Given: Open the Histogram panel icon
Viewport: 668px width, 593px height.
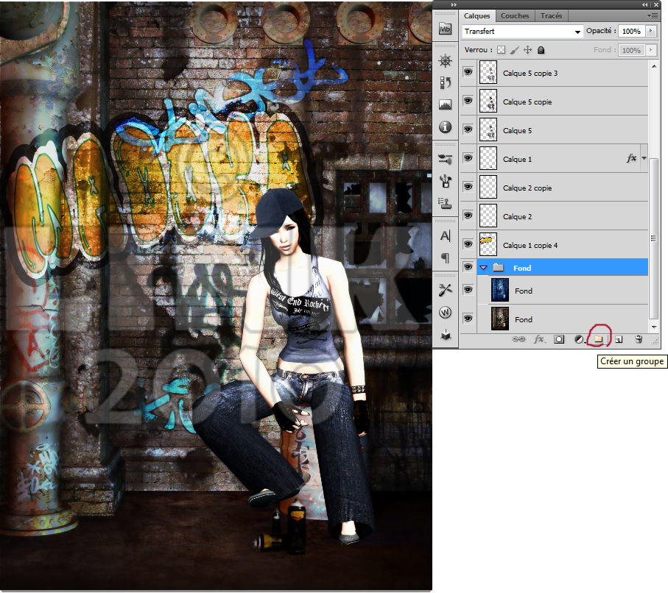Looking at the screenshot, I should point(445,104).
